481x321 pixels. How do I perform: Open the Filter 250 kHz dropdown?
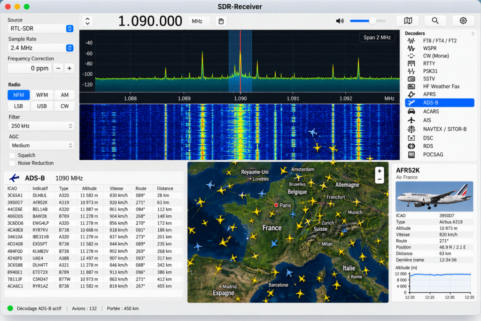pyautogui.click(x=41, y=126)
